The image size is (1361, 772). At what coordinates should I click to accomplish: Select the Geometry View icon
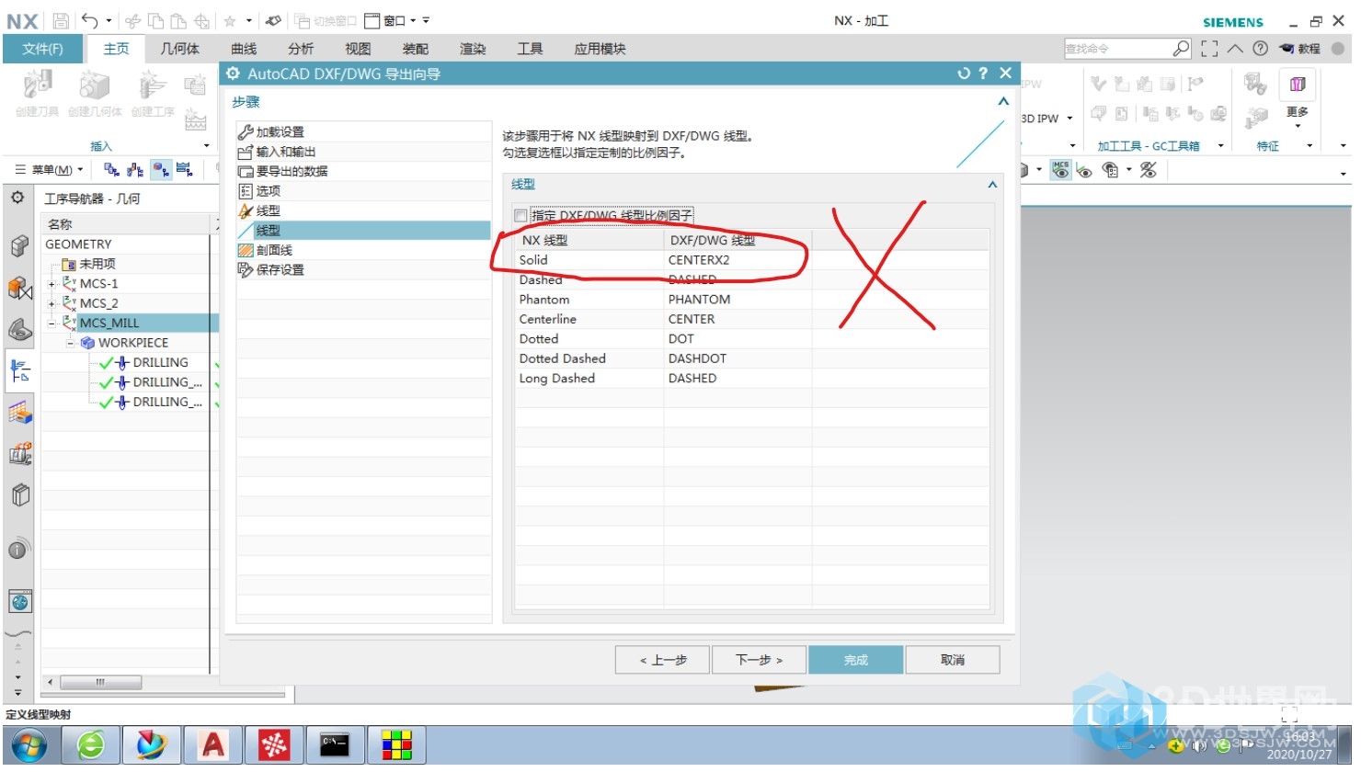[161, 169]
